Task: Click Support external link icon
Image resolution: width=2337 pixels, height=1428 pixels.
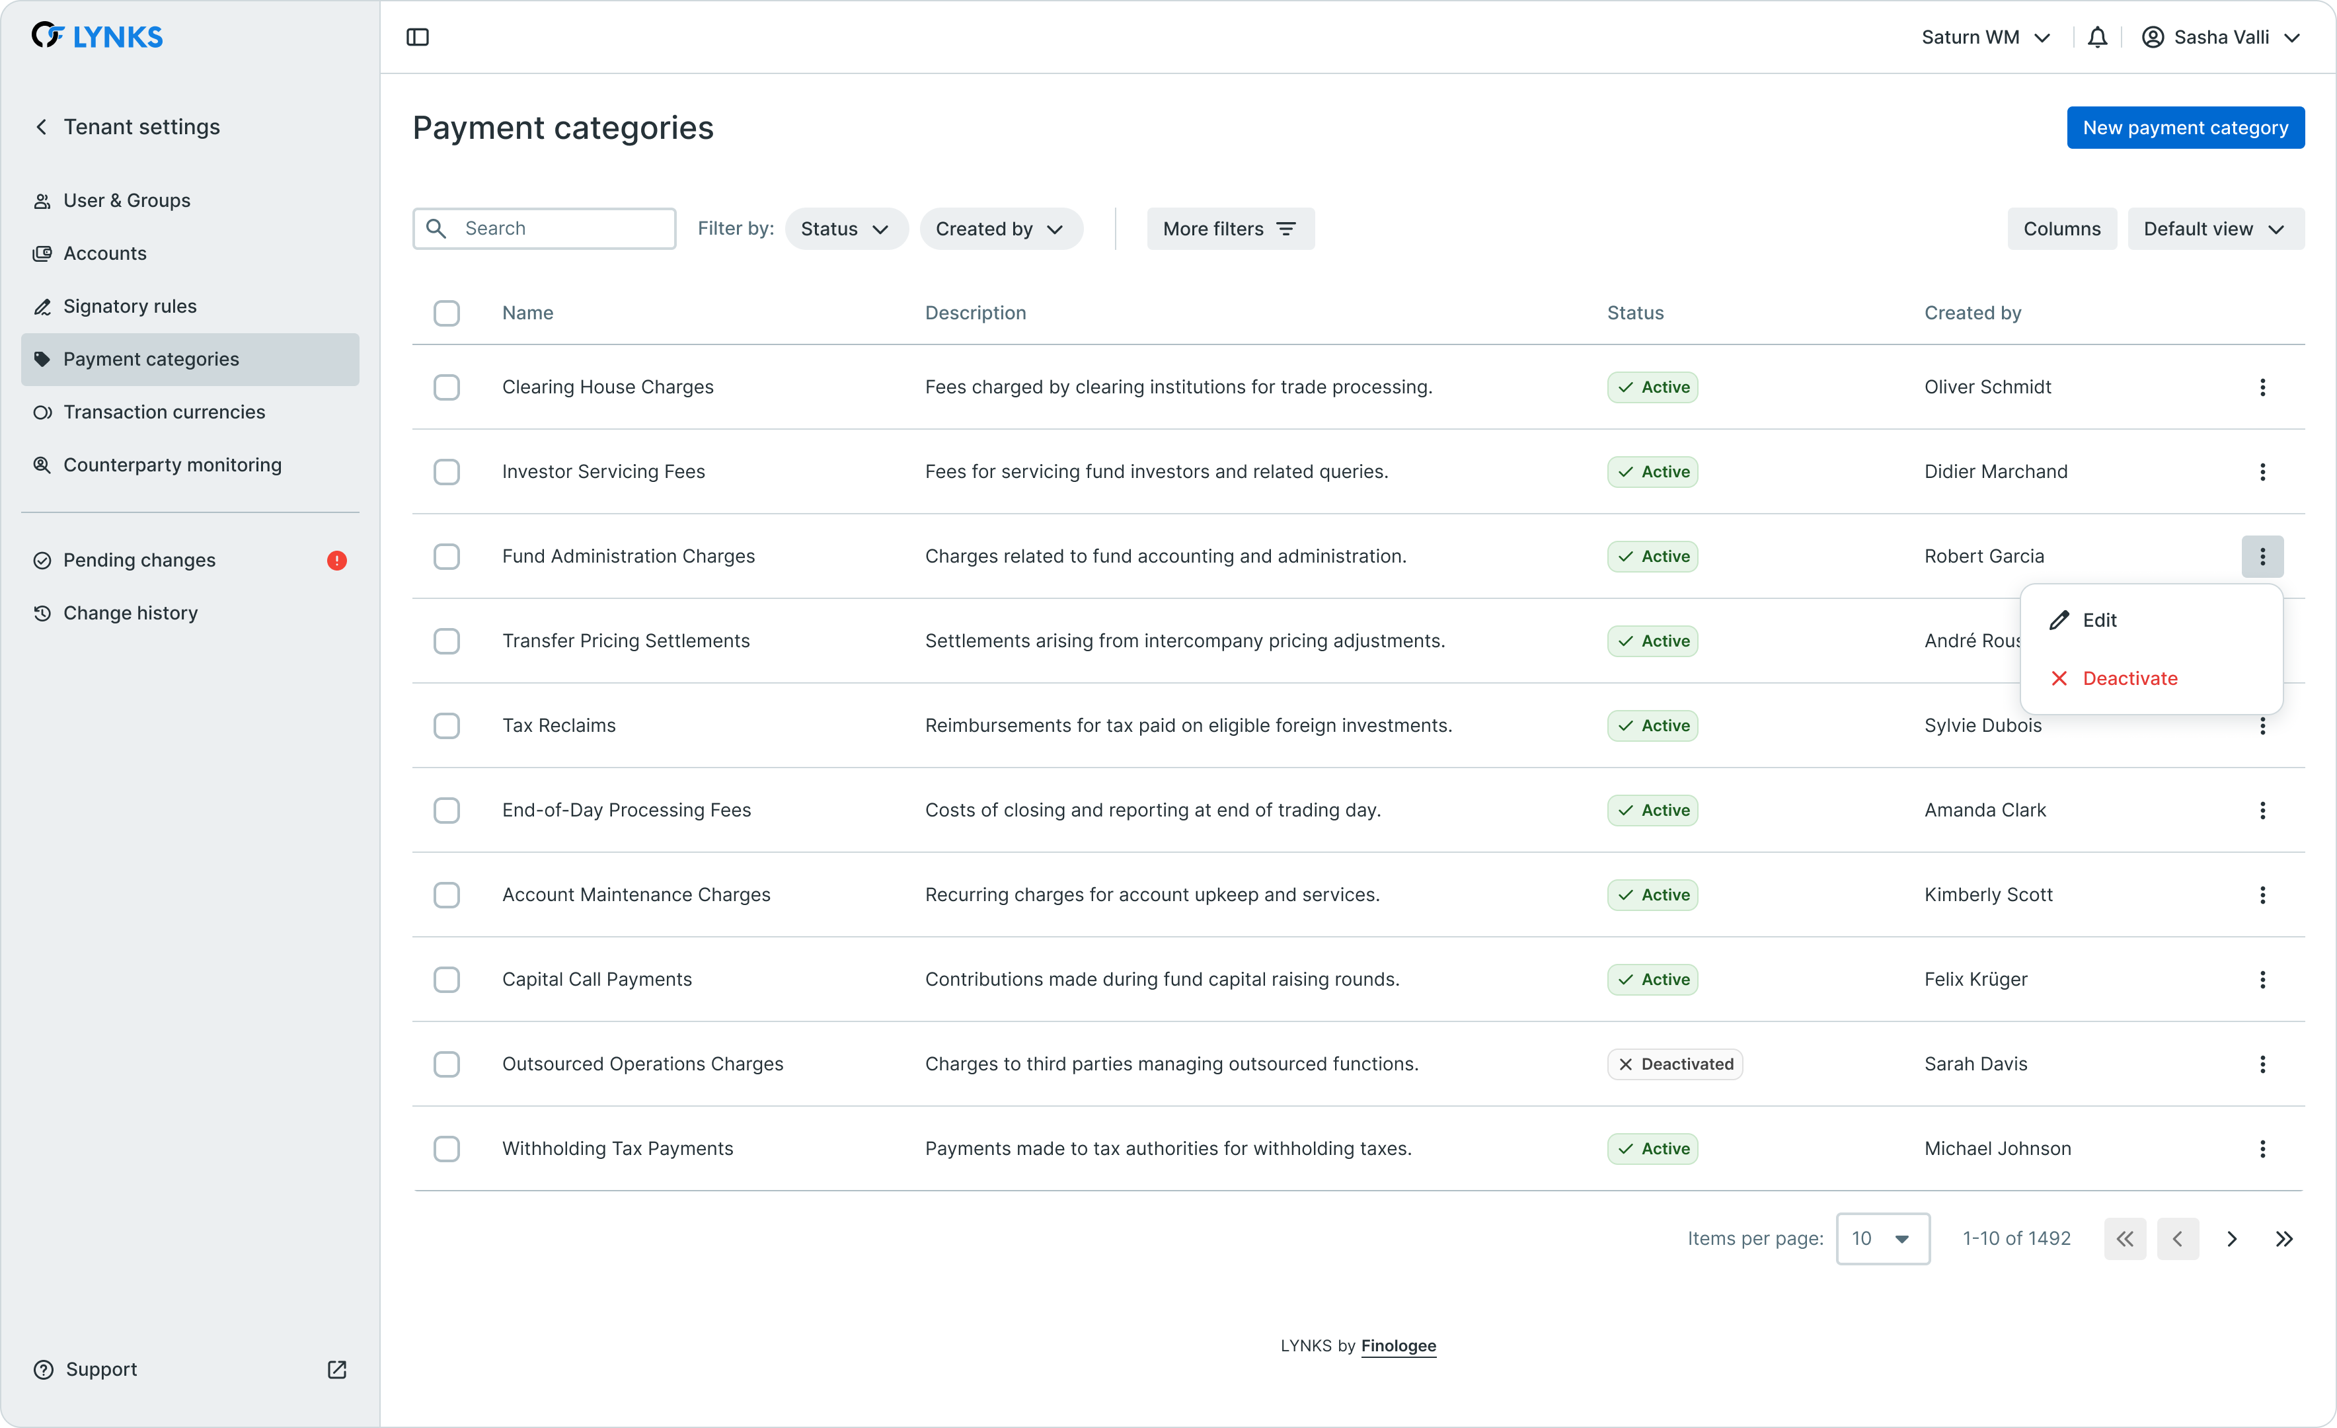Action: click(336, 1369)
